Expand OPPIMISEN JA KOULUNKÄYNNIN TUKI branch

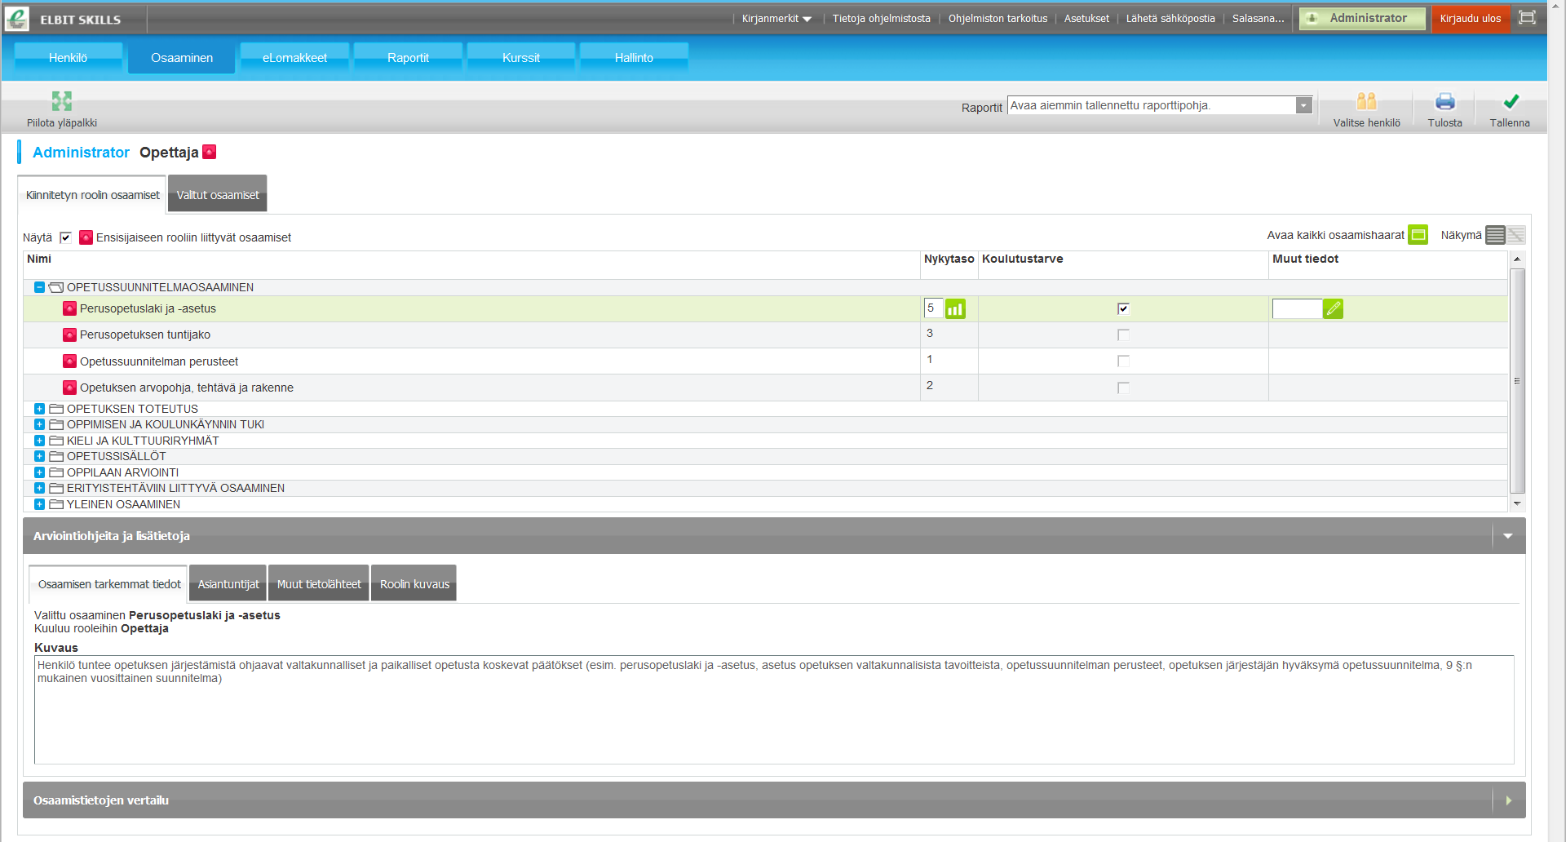tap(39, 424)
